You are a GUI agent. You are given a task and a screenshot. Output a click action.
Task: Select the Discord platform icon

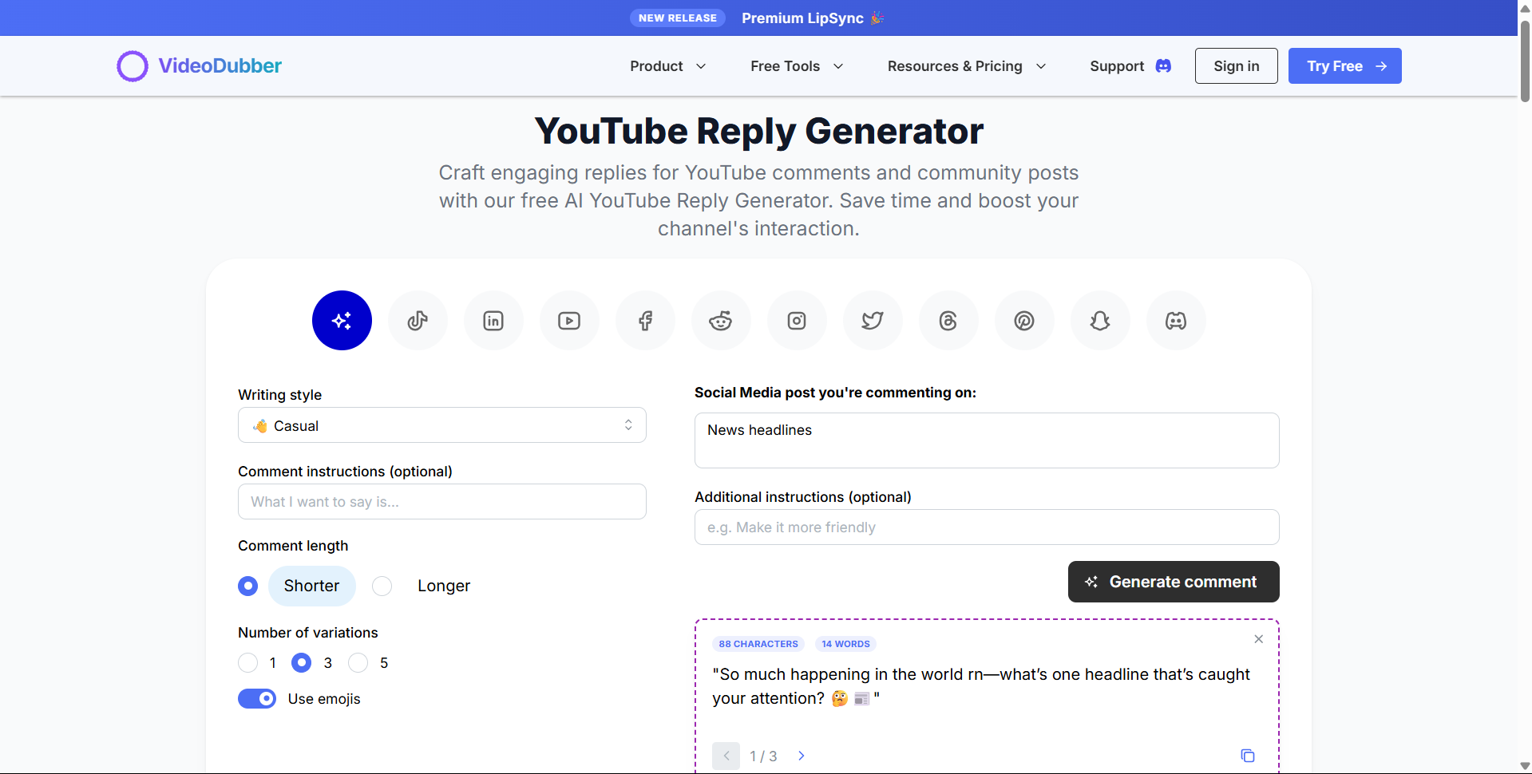(x=1176, y=320)
